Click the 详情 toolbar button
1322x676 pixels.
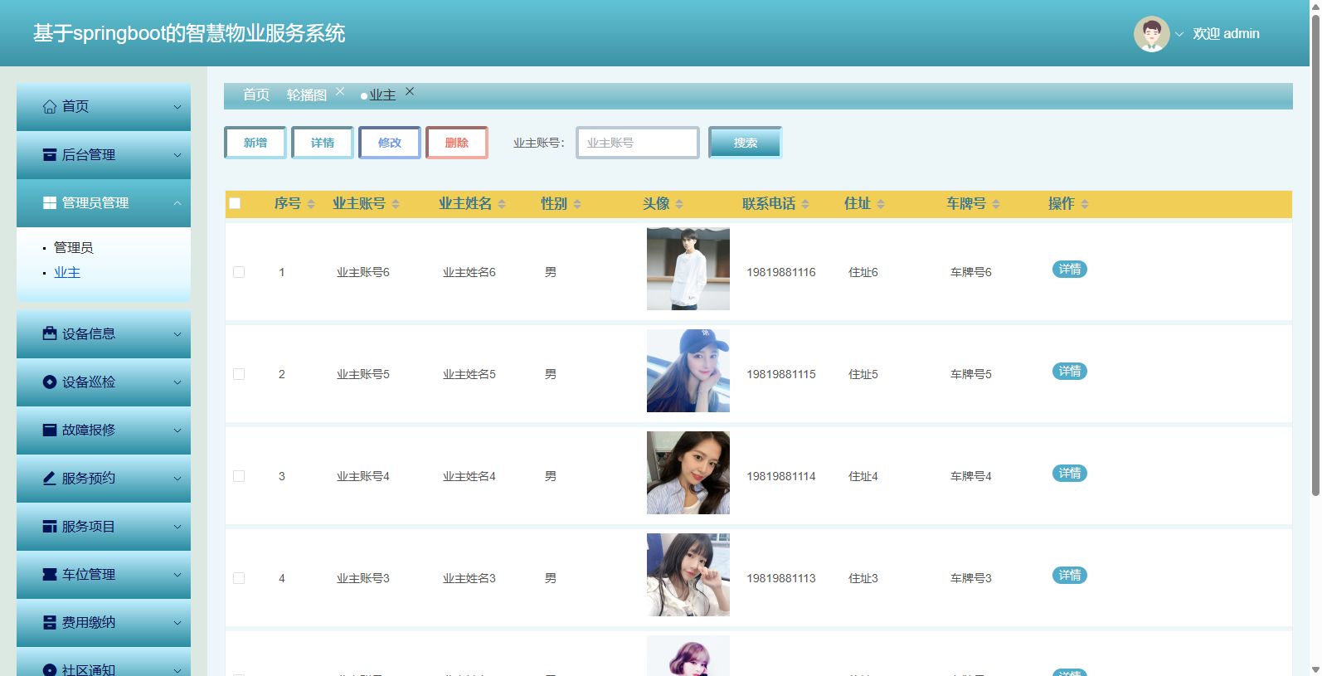tap(323, 143)
